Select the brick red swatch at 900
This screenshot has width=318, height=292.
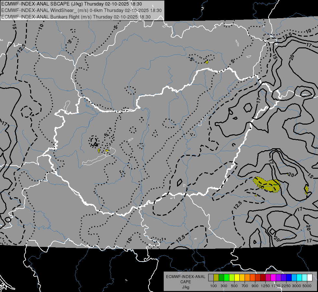[x=258, y=278]
